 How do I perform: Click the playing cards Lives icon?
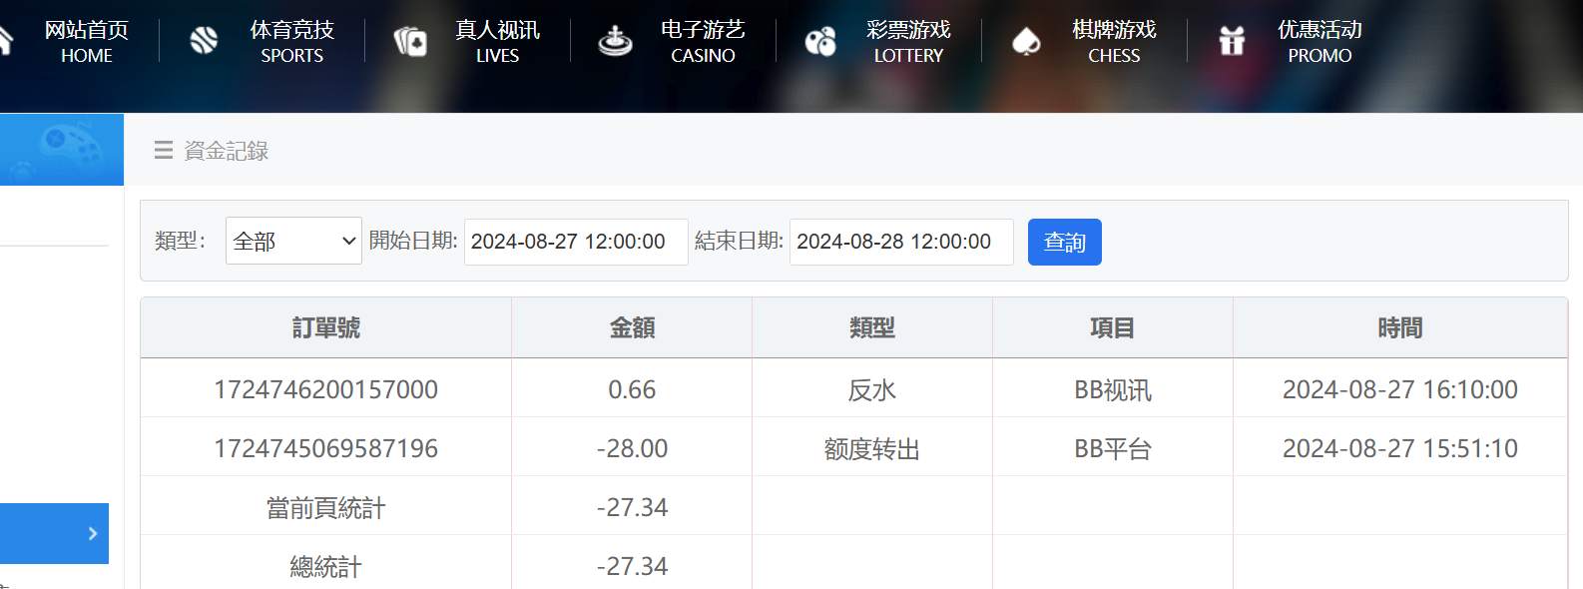[x=410, y=41]
